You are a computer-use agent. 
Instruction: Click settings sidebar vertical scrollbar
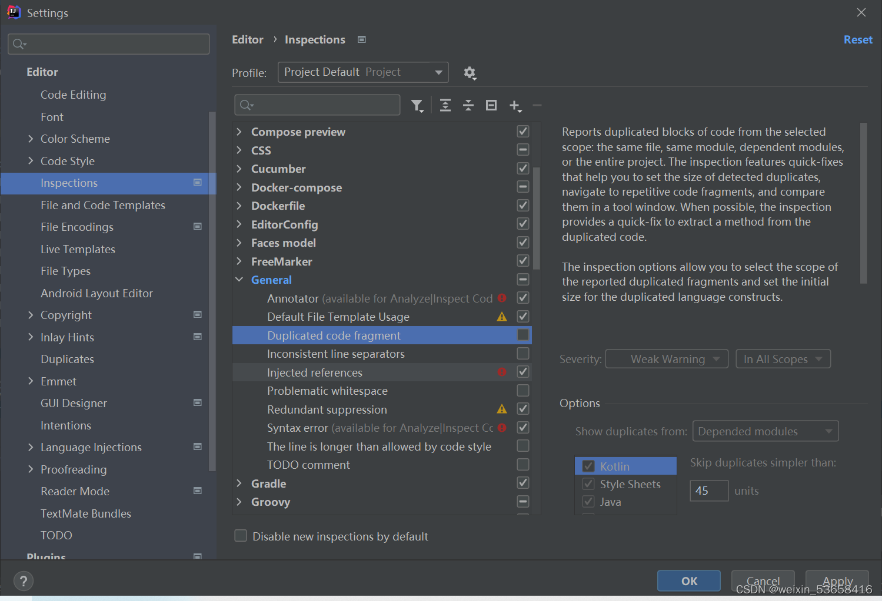tap(212, 291)
